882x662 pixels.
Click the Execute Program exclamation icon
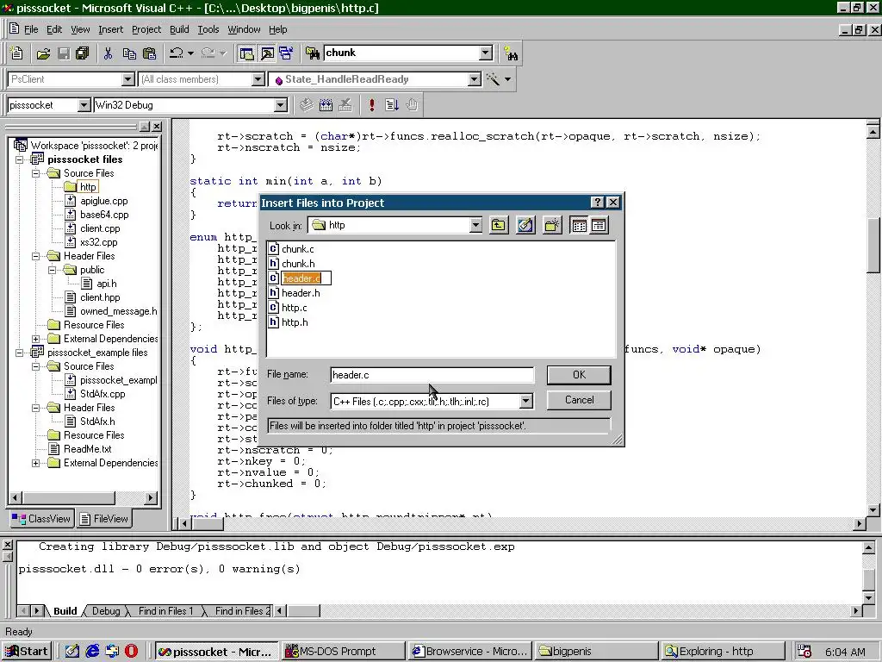point(371,104)
